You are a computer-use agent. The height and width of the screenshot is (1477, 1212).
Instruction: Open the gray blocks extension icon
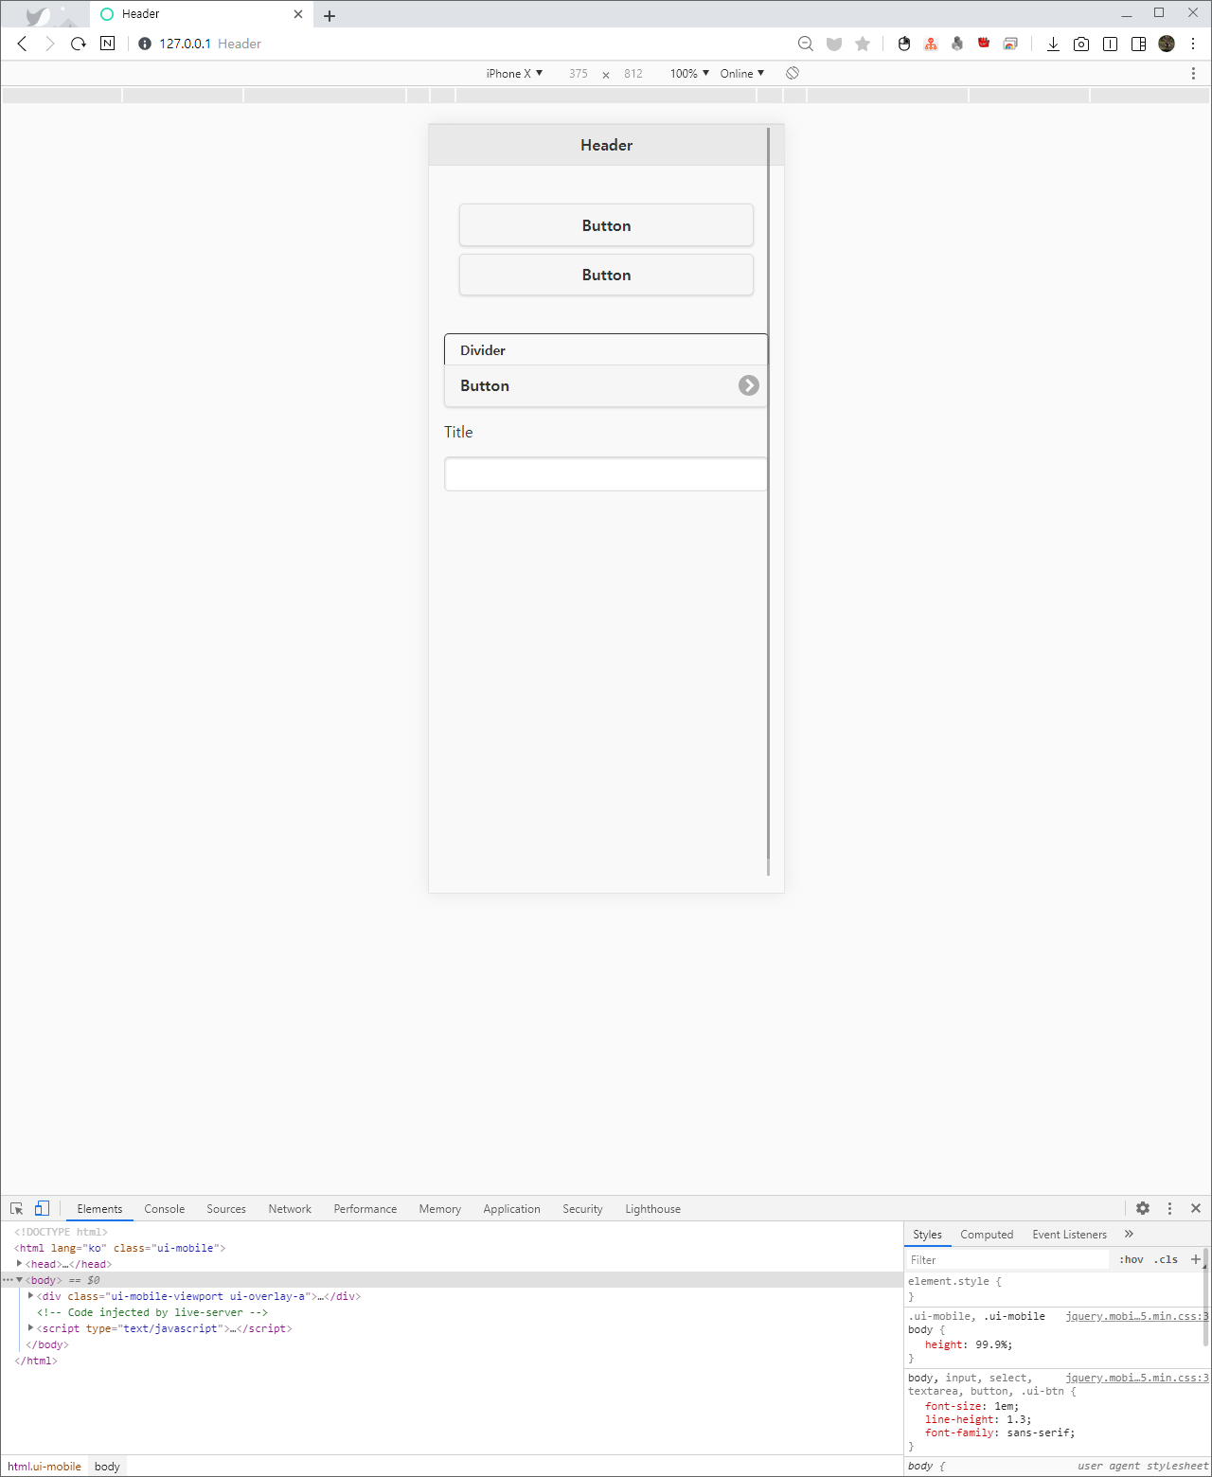(x=957, y=44)
